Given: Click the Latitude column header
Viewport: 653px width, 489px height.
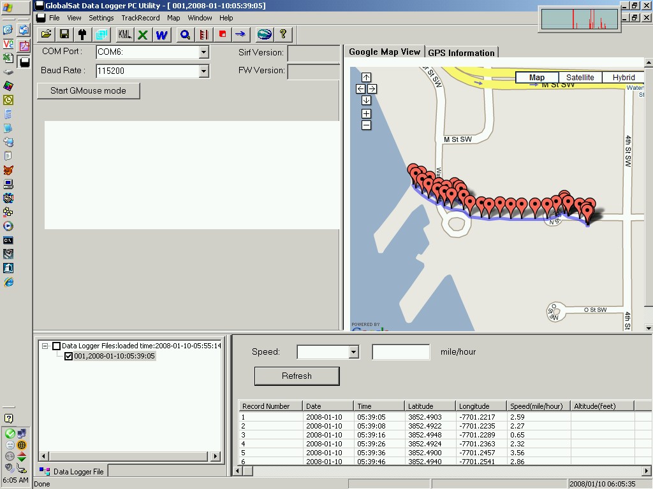Looking at the screenshot, I should pos(430,406).
